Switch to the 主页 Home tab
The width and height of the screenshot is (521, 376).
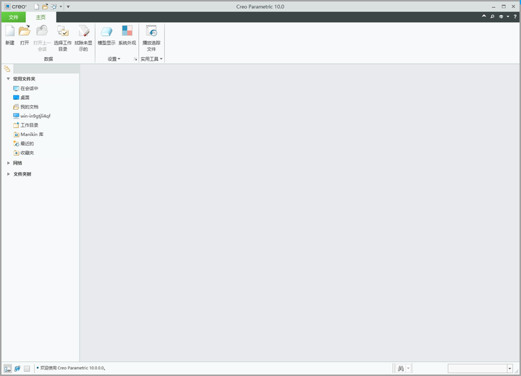click(x=41, y=17)
